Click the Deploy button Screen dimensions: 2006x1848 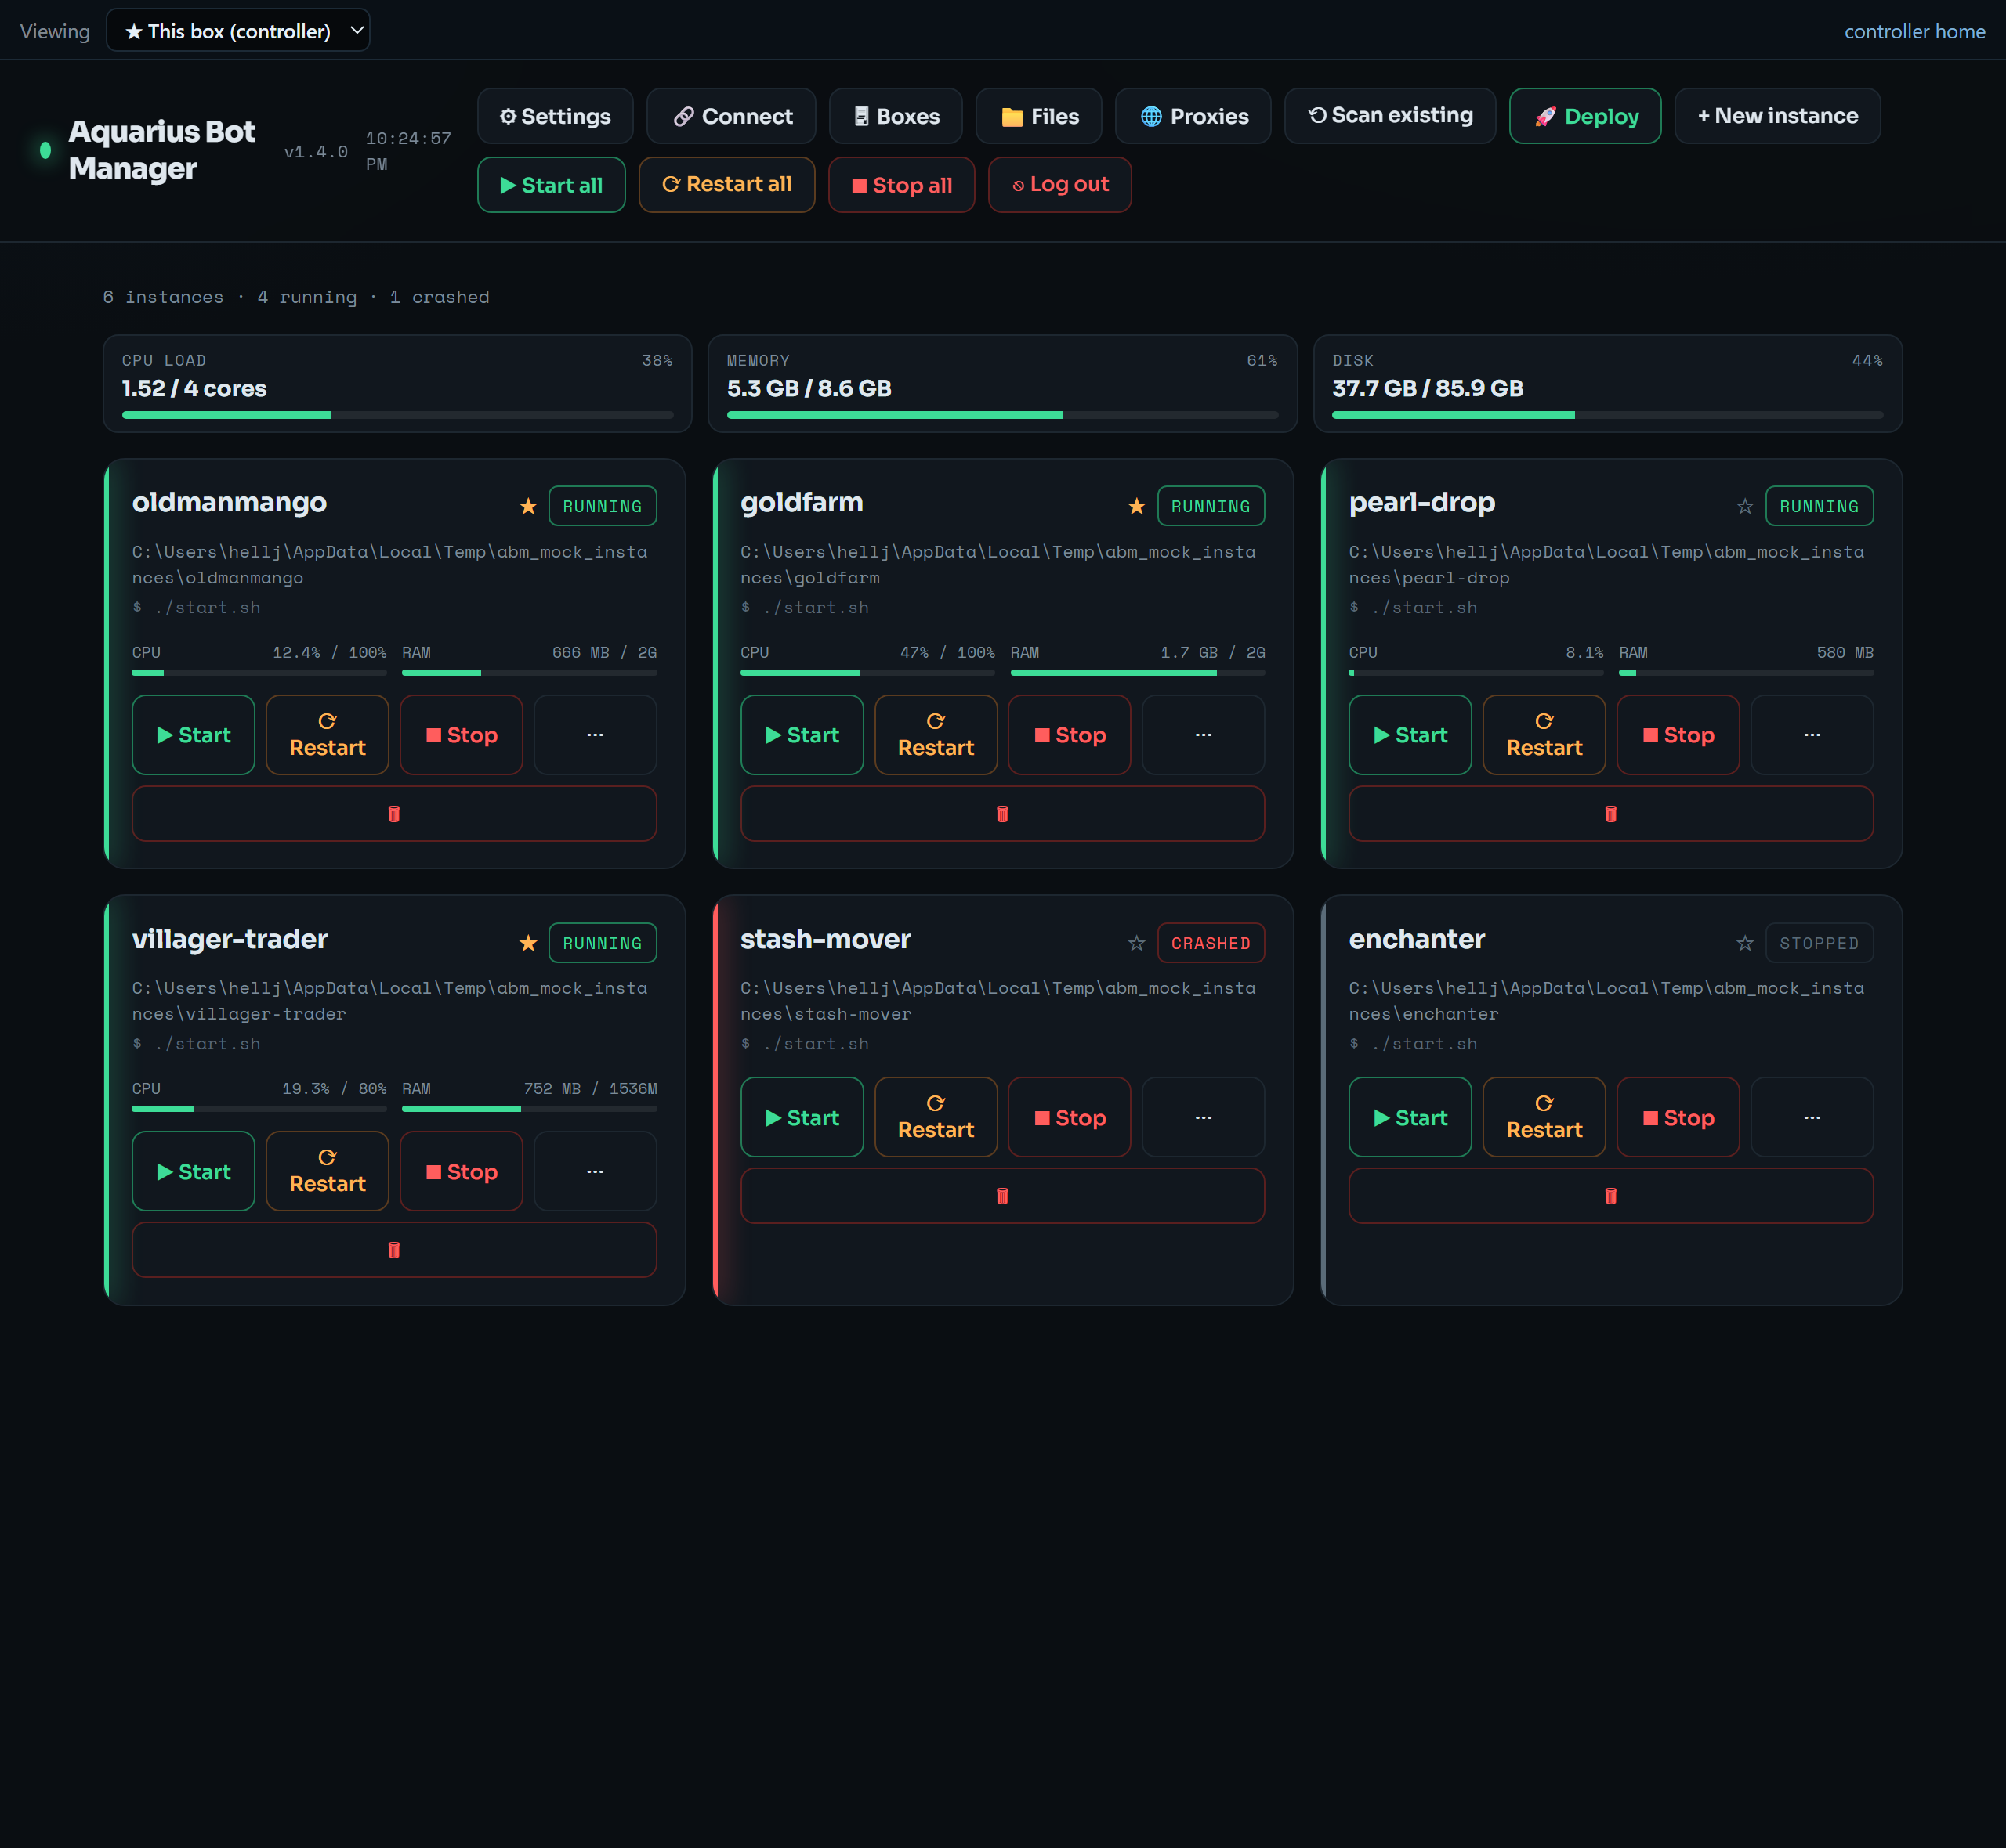tap(1584, 116)
